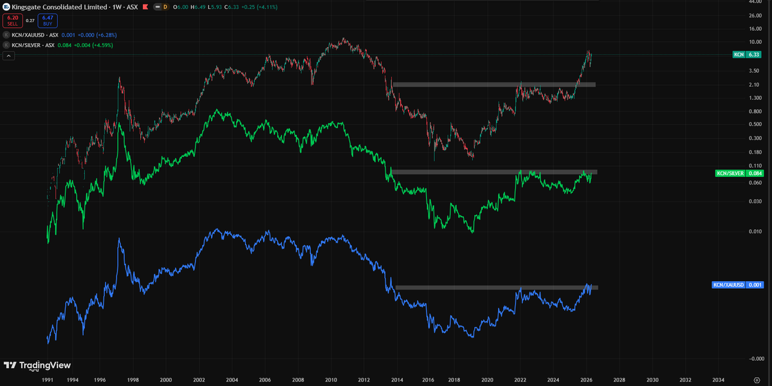Click the K icon of KCN/SILVER legend
772x386 pixels.
pyautogui.click(x=6, y=45)
